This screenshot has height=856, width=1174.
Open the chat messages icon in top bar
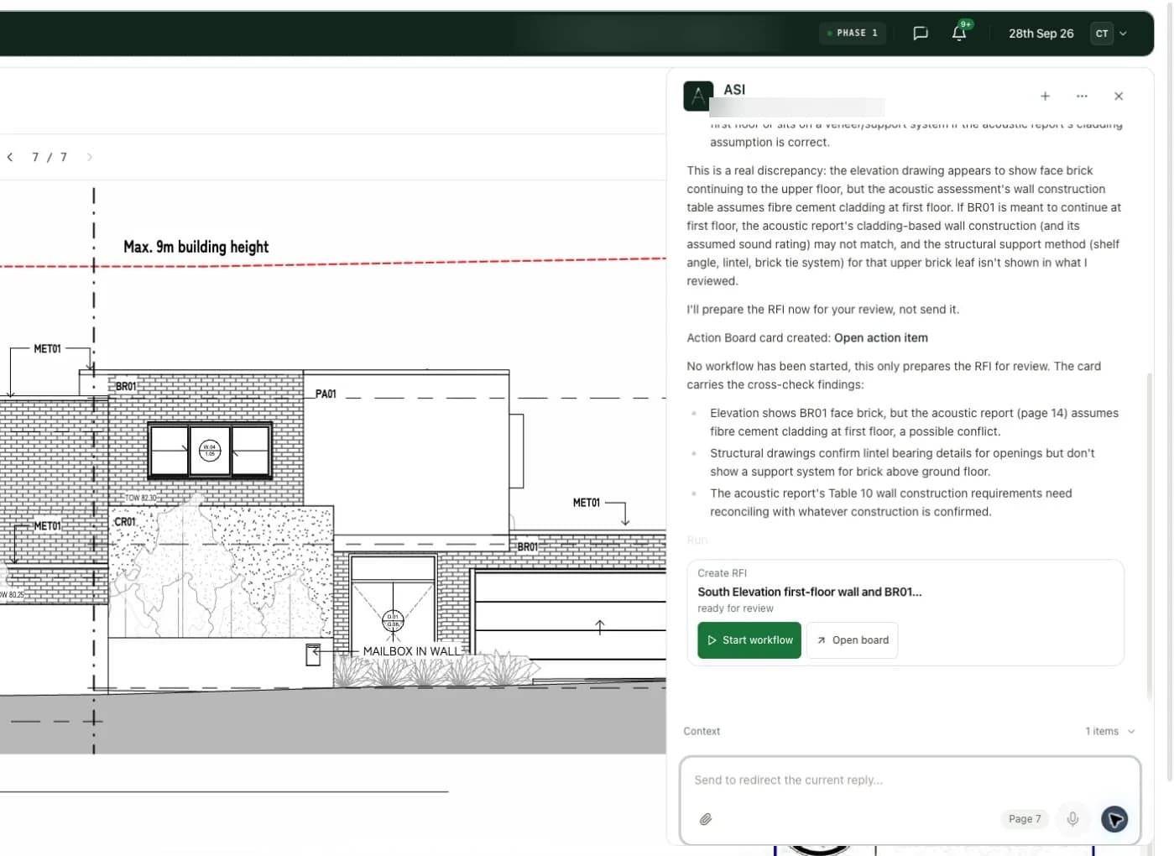pyautogui.click(x=921, y=34)
